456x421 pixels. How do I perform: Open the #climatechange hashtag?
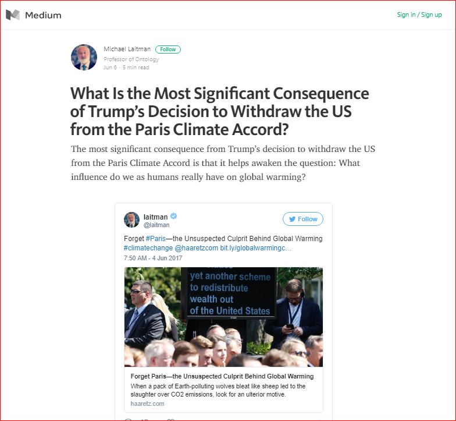[144, 248]
